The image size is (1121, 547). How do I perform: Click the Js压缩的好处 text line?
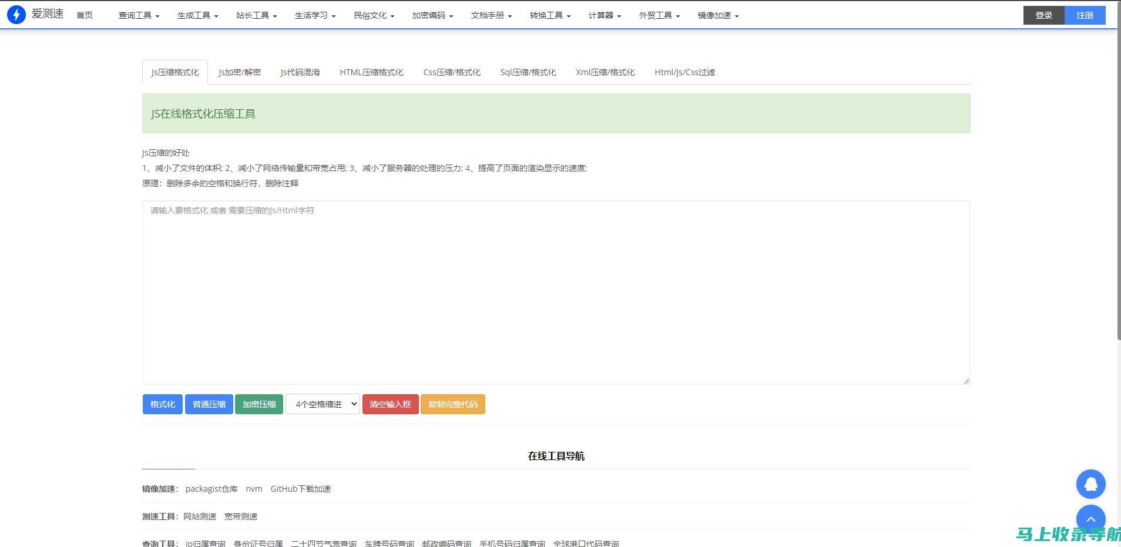[166, 153]
